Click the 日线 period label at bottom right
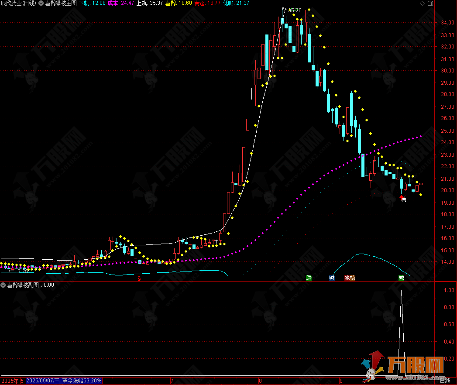 pos(445,381)
